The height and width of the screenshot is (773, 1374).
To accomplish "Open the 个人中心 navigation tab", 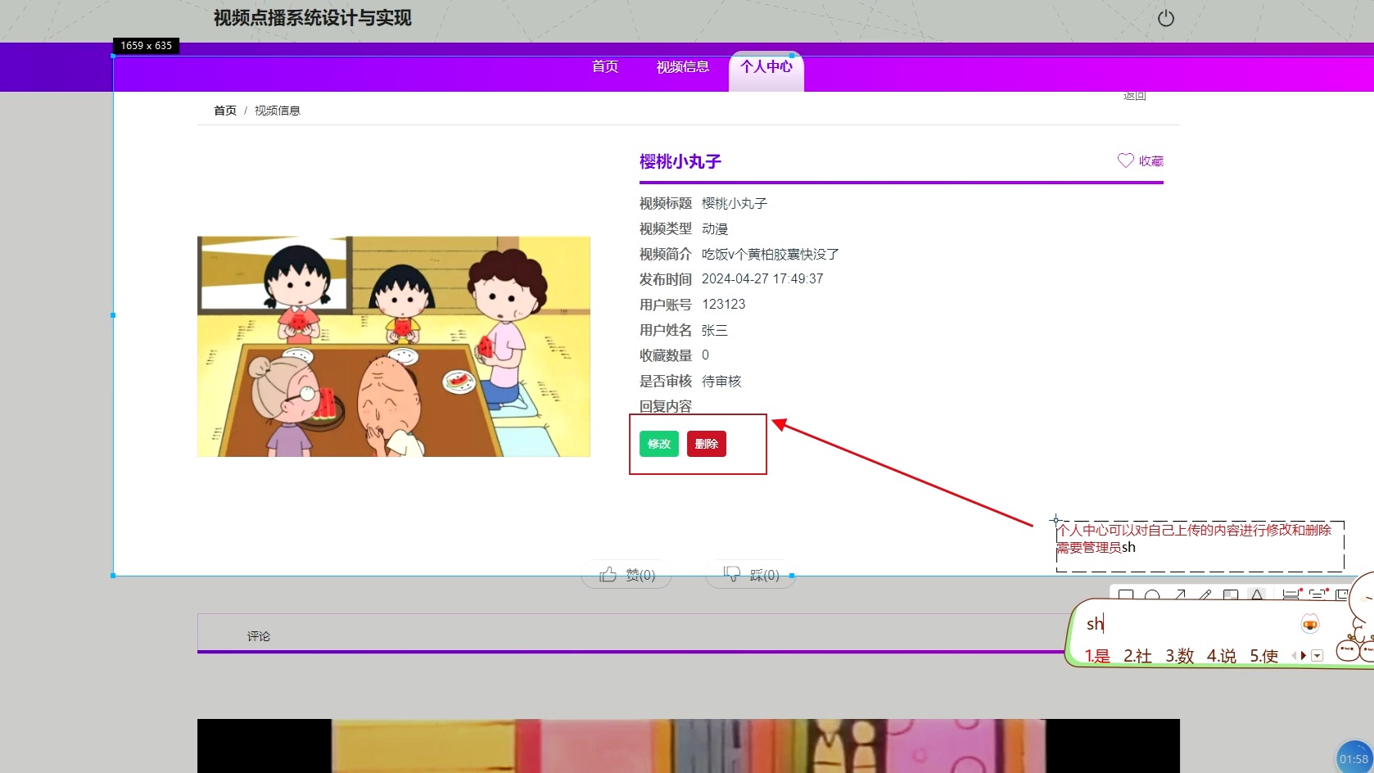I will (x=766, y=71).
